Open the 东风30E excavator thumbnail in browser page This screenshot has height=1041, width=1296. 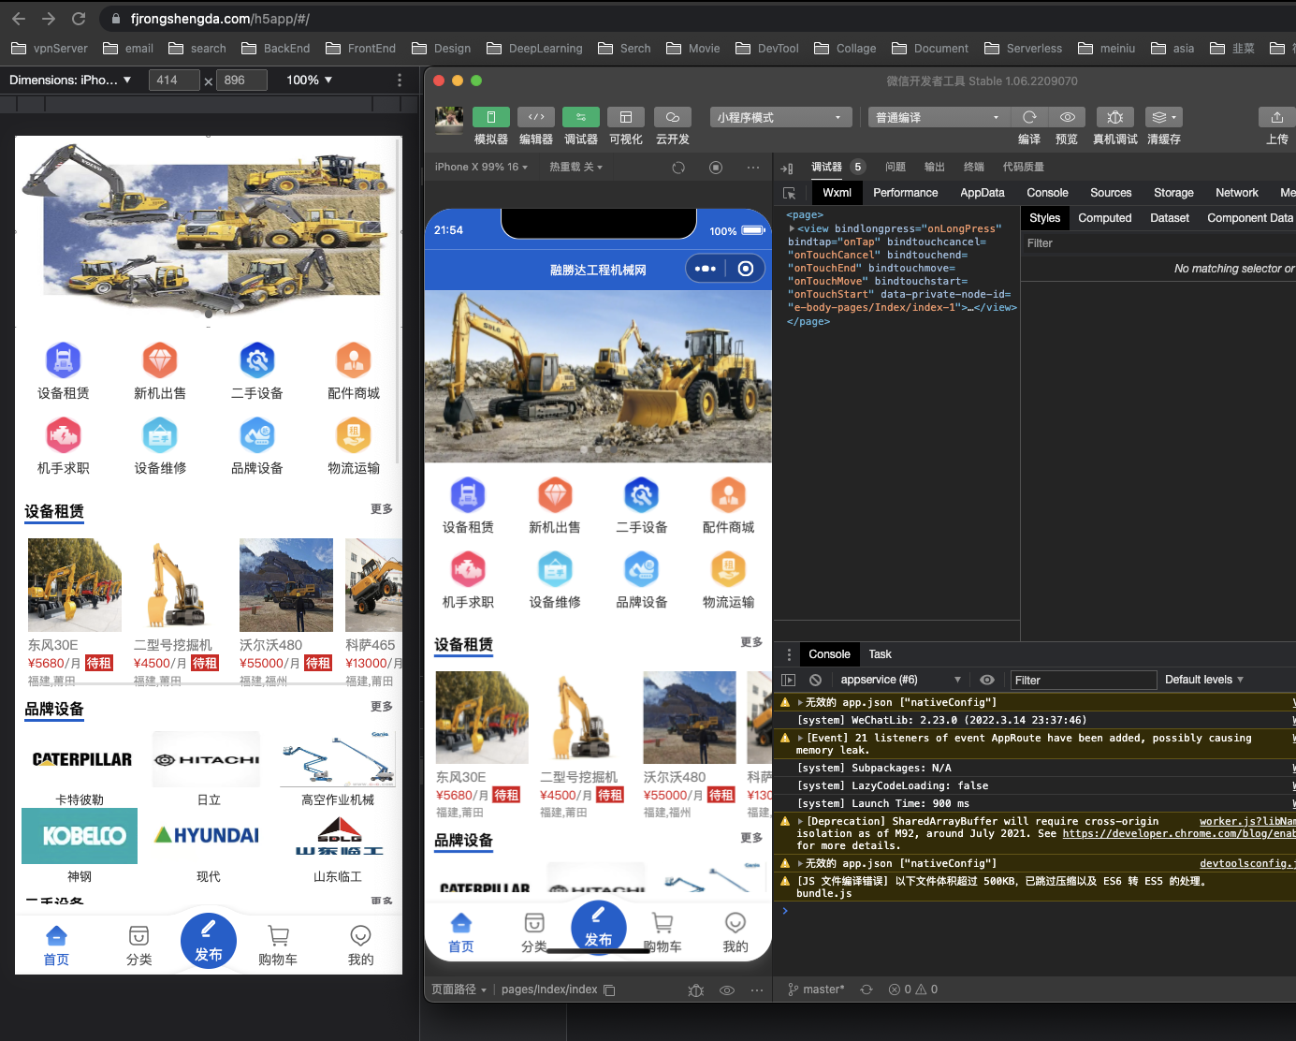tap(75, 585)
